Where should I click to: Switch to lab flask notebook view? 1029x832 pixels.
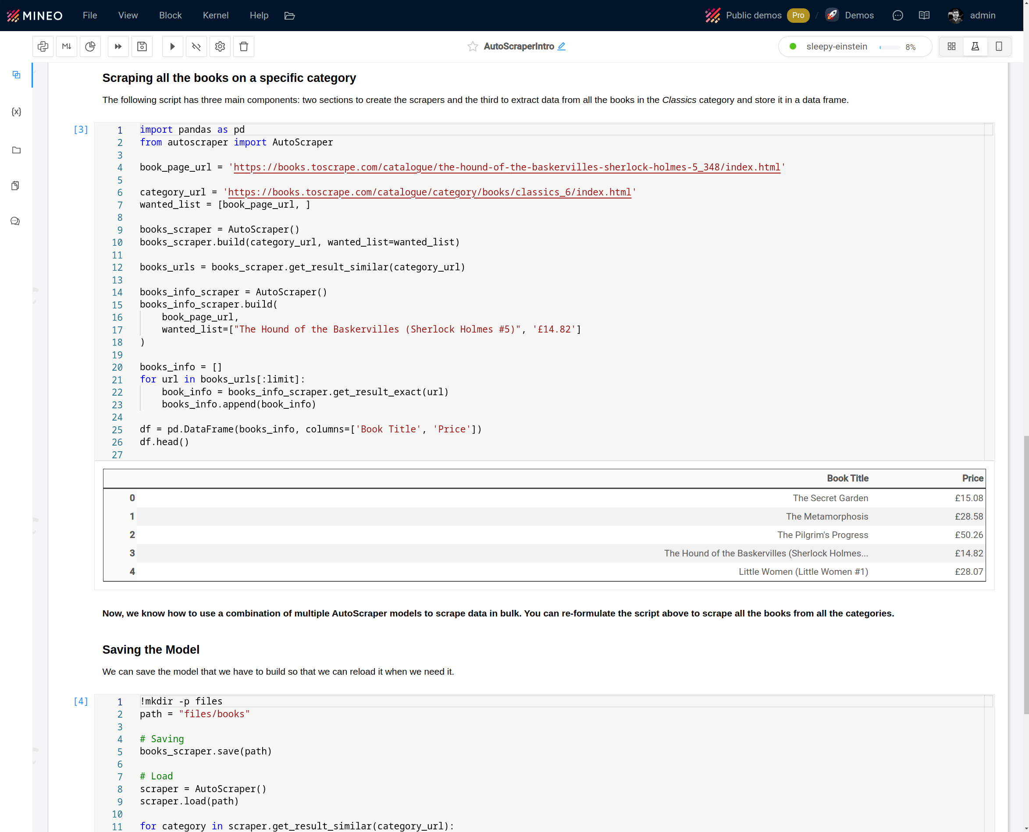(975, 46)
